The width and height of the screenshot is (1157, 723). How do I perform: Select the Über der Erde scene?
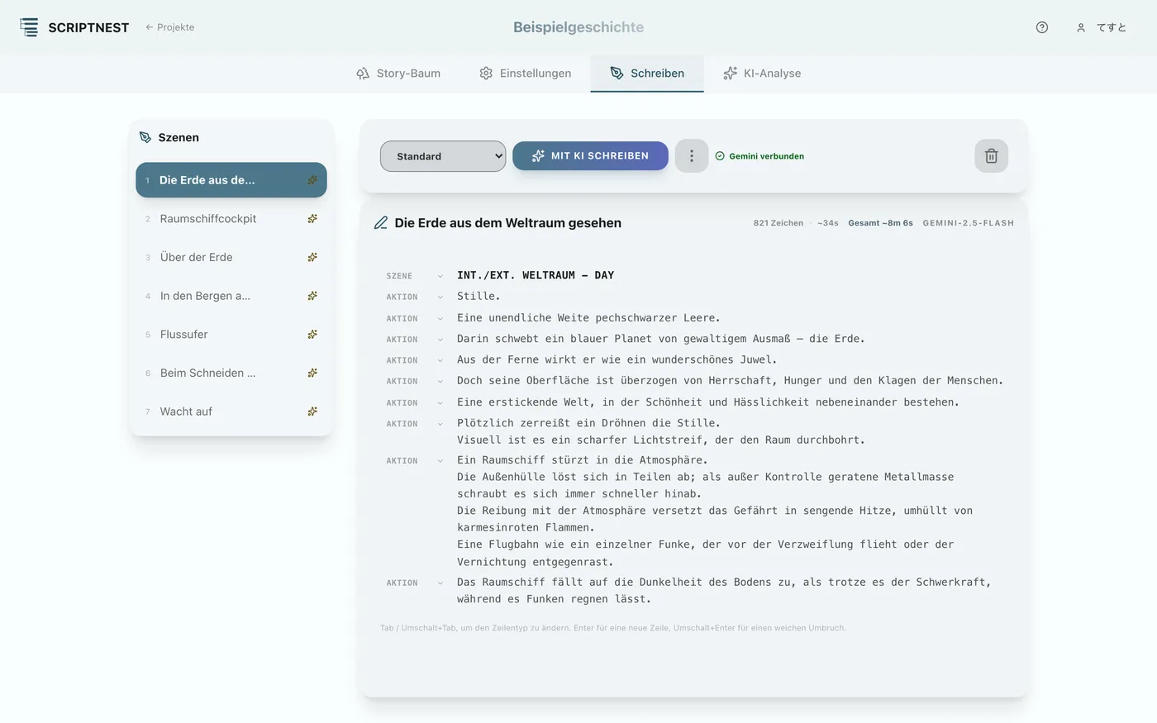(231, 257)
